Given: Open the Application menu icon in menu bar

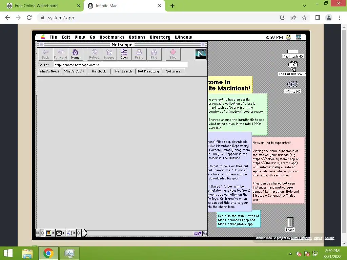Looking at the screenshot, I should 298,37.
